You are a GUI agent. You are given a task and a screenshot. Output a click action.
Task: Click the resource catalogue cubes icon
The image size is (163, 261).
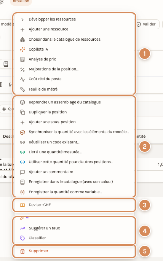point(22,40)
